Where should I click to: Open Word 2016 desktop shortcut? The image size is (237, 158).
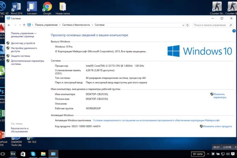[17, 7]
